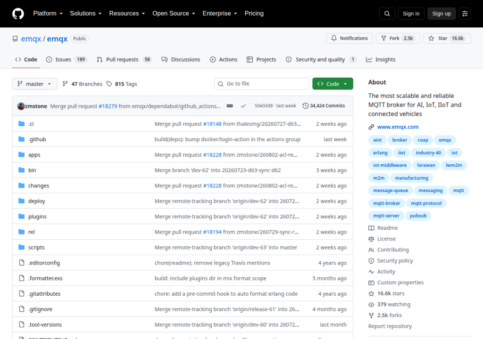Expand commit message ellipsis icon
The height and width of the screenshot is (339, 483).
click(230, 106)
